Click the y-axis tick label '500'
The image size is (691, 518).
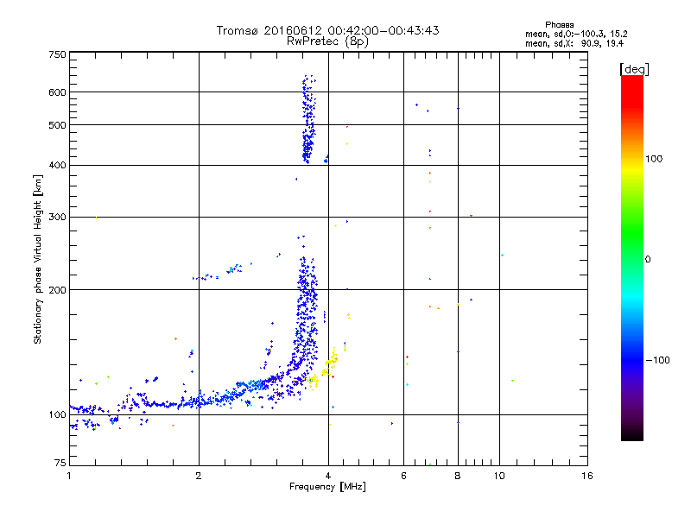click(57, 125)
